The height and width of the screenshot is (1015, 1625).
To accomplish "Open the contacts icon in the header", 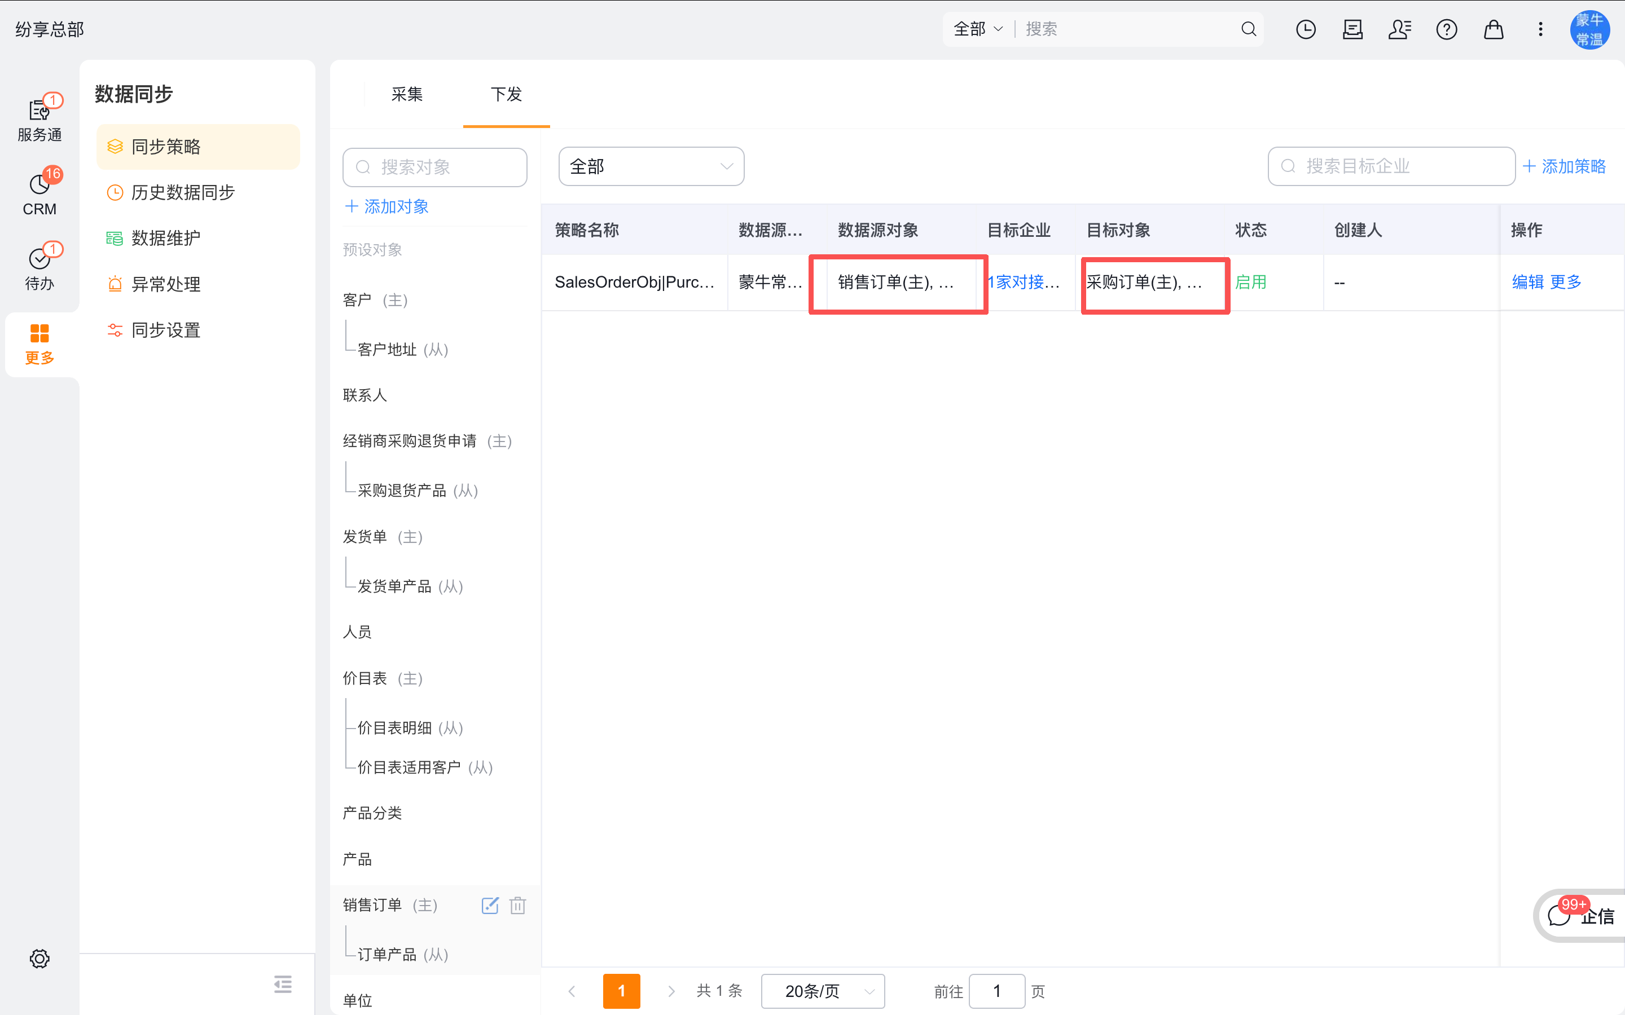I will 1399,29.
